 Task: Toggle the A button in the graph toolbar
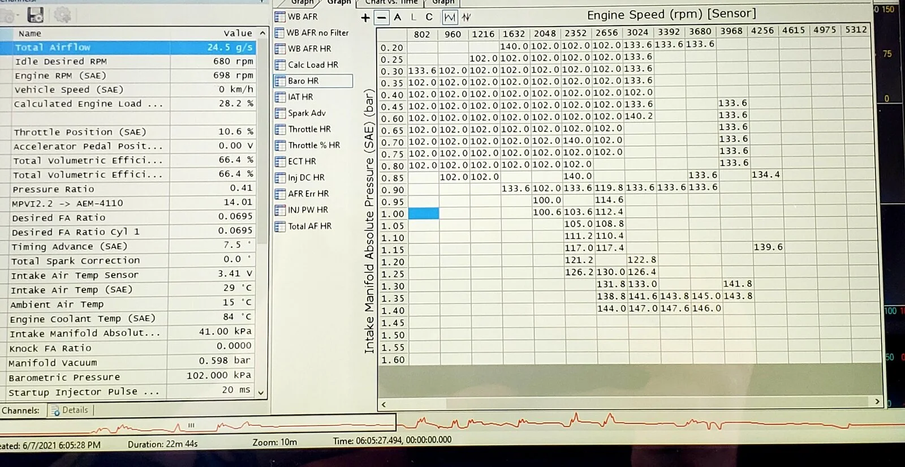click(398, 17)
